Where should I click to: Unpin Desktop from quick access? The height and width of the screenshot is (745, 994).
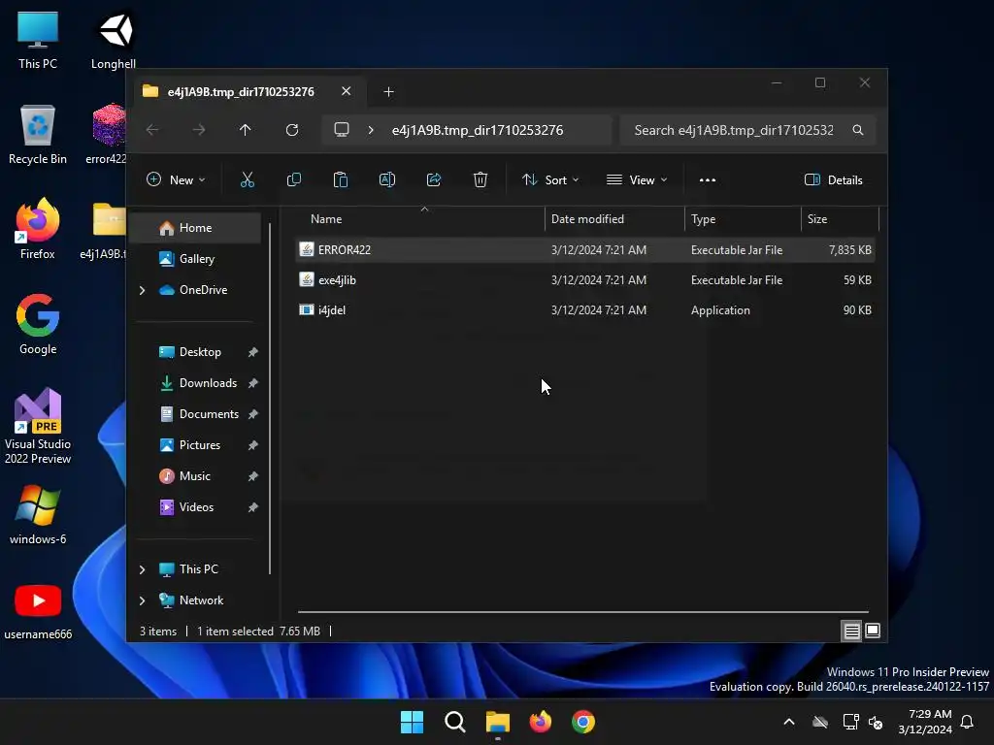click(253, 352)
